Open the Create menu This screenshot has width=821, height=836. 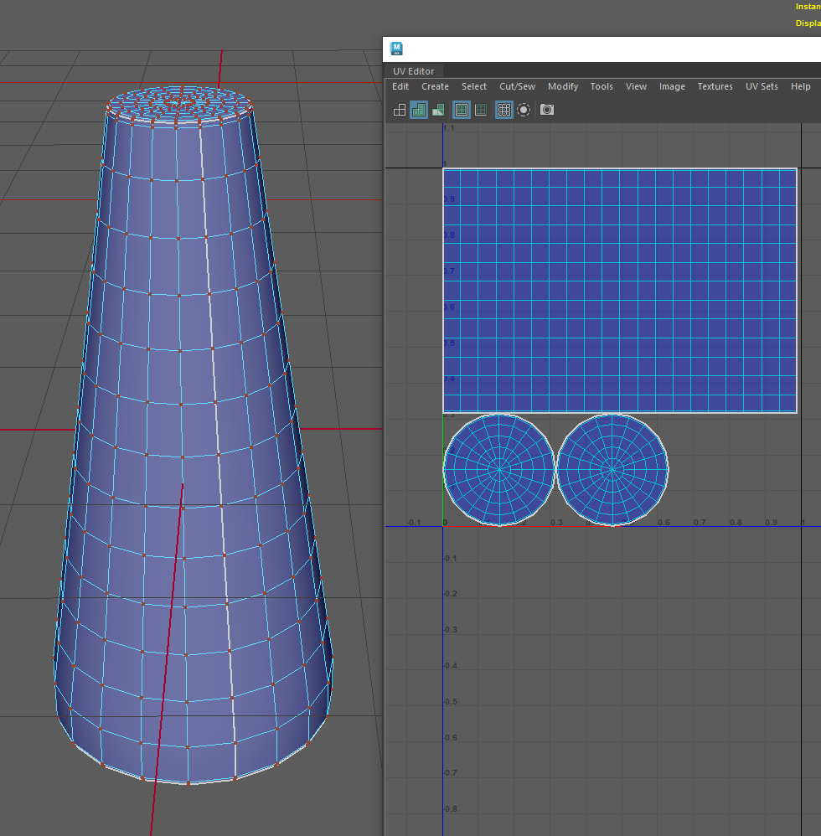point(435,86)
